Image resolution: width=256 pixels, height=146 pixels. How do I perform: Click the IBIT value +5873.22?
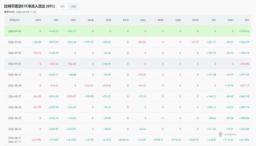[53, 42]
